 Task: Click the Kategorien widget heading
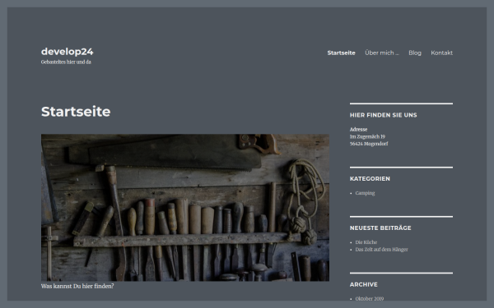point(370,178)
